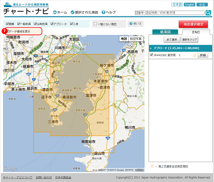Open the 選択された海図 selected charts page

(84, 12)
